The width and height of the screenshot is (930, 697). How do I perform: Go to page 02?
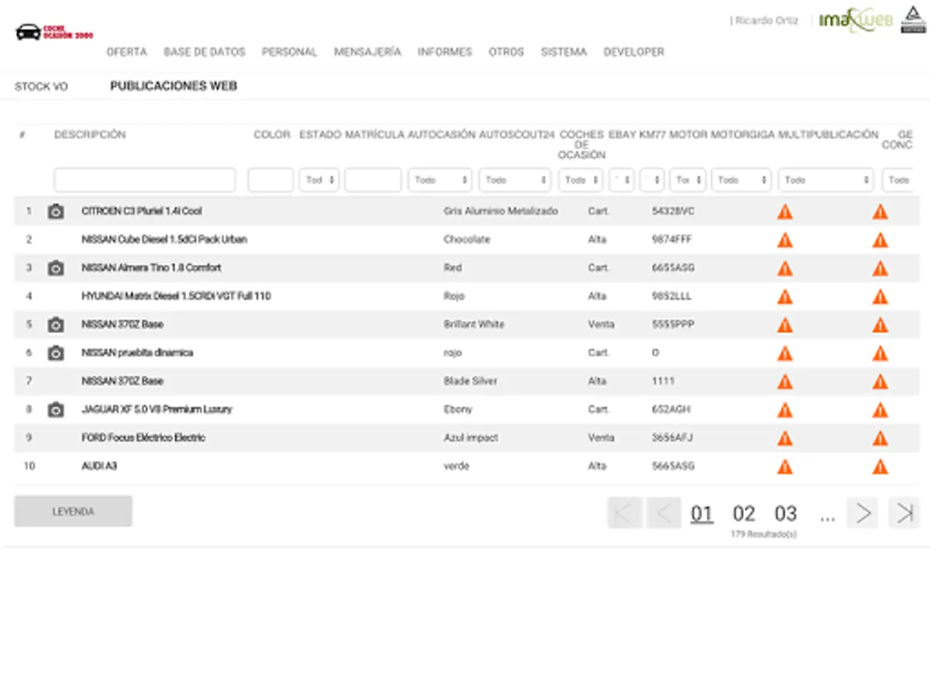pos(744,513)
